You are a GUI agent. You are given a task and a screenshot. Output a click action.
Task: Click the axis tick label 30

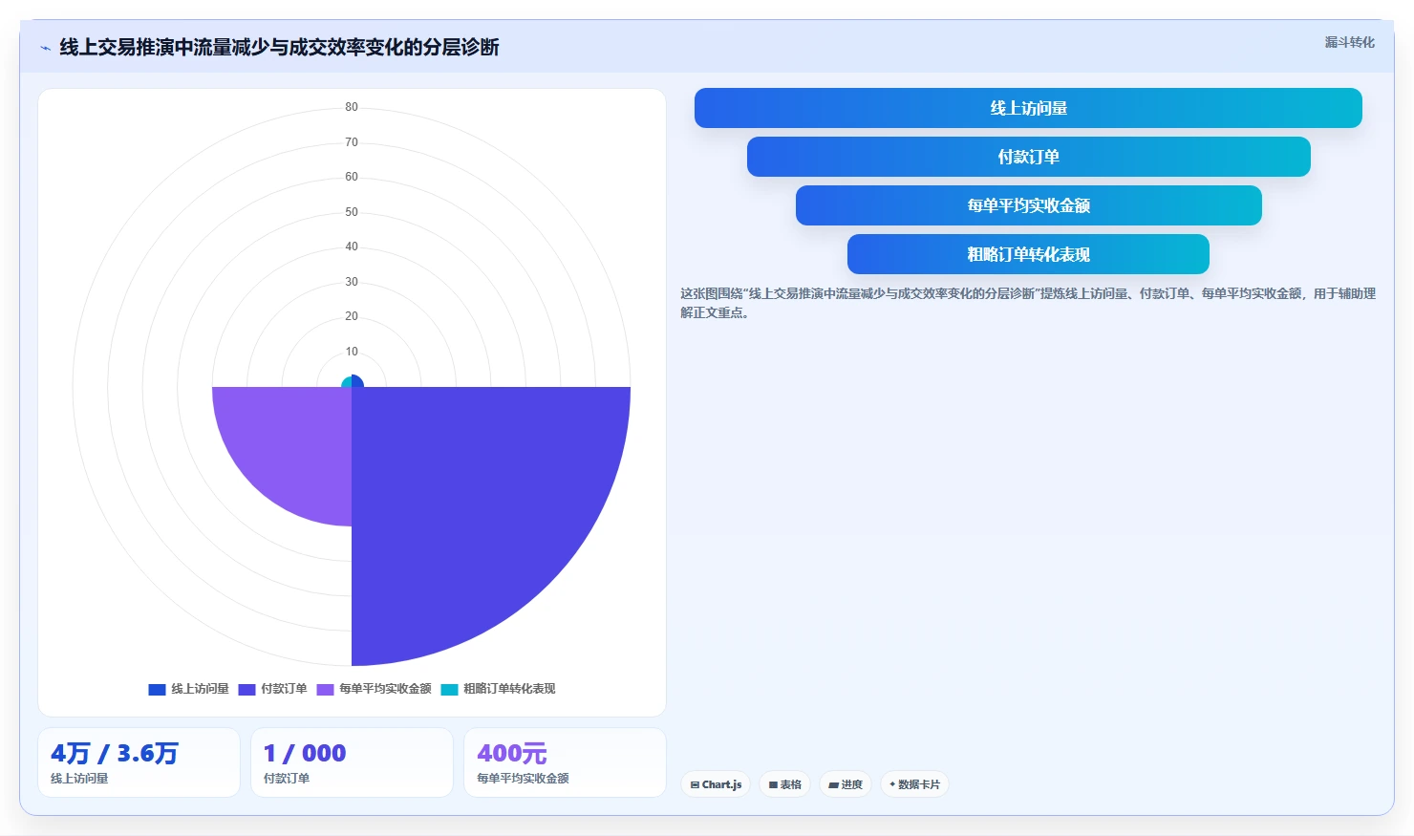(x=352, y=282)
